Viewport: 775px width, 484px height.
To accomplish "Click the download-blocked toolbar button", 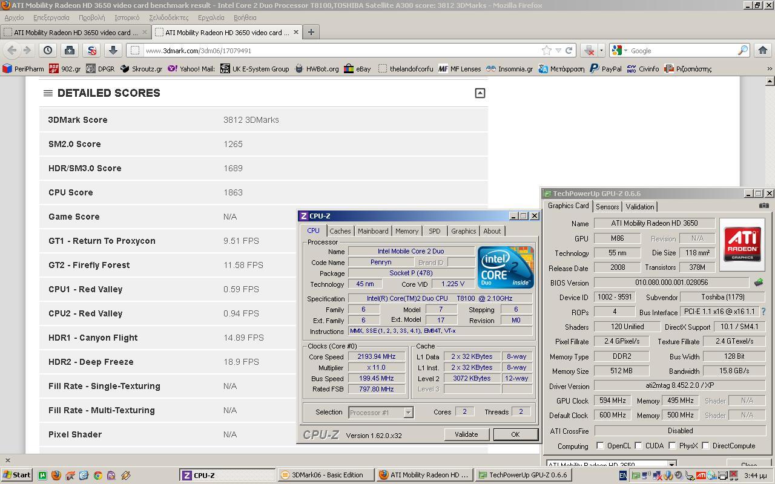I will pyautogui.click(x=589, y=51).
